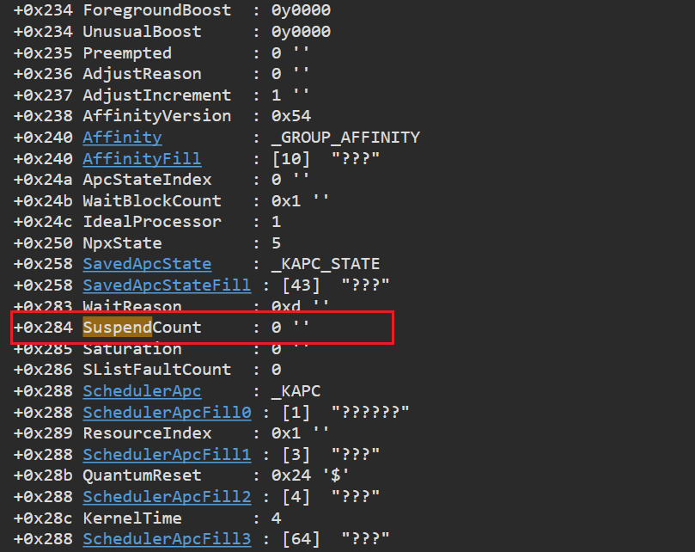
Task: Click the SListFaultCount field name
Action: [x=157, y=369]
